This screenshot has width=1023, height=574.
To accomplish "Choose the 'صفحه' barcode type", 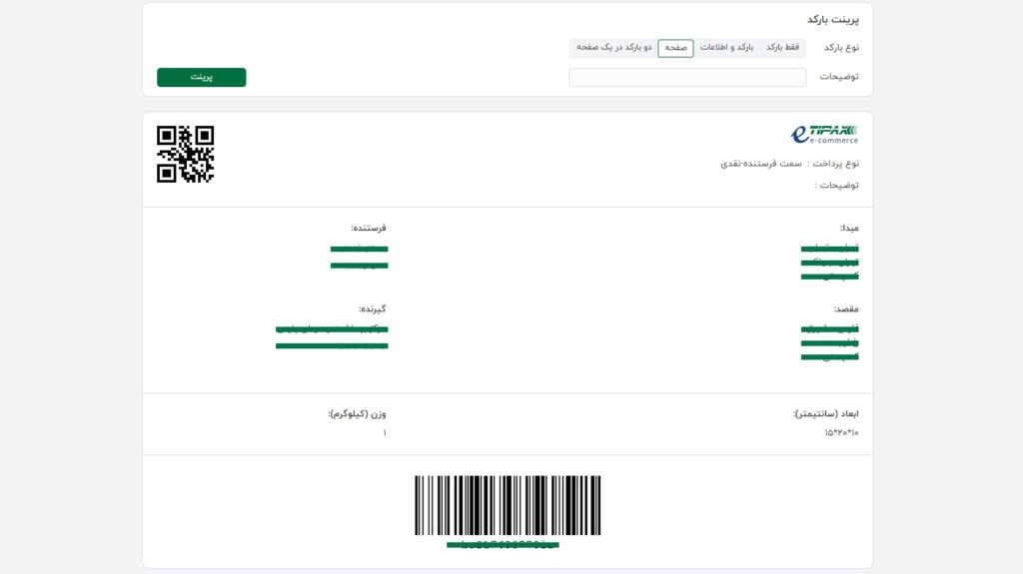I will [675, 48].
